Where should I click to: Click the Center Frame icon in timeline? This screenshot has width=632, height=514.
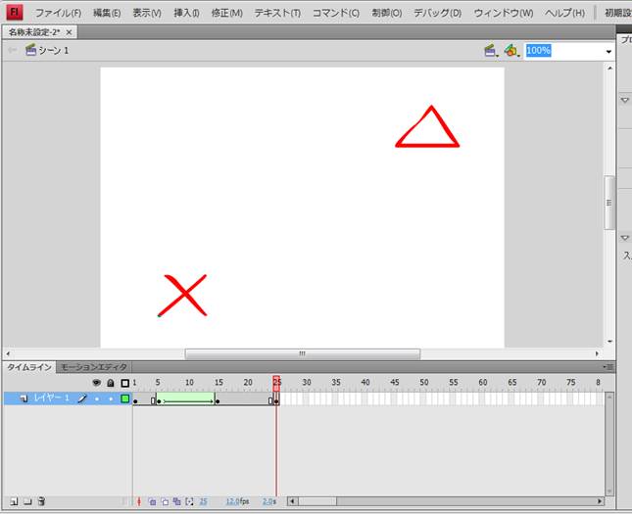(139, 501)
